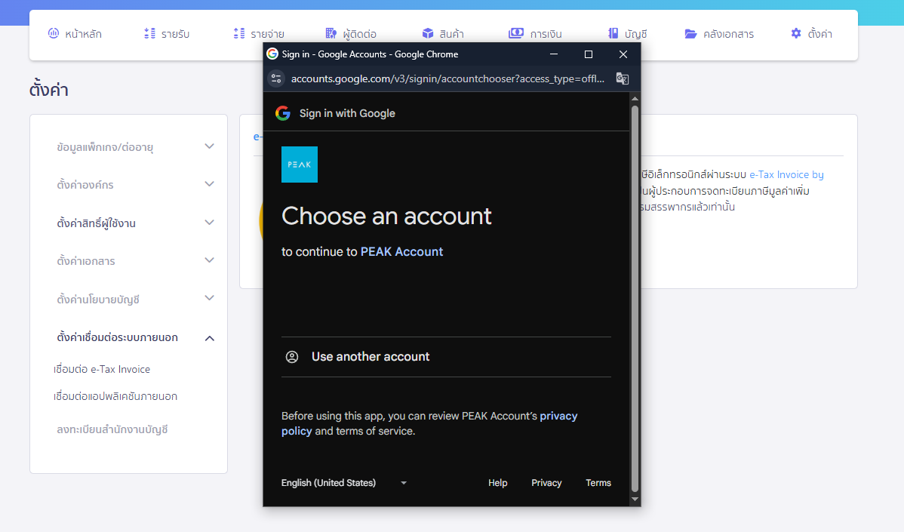Viewport: 904px width, 532px height.
Task: Open the ผู้ติดต่อ contacts icon
Action: click(330, 32)
